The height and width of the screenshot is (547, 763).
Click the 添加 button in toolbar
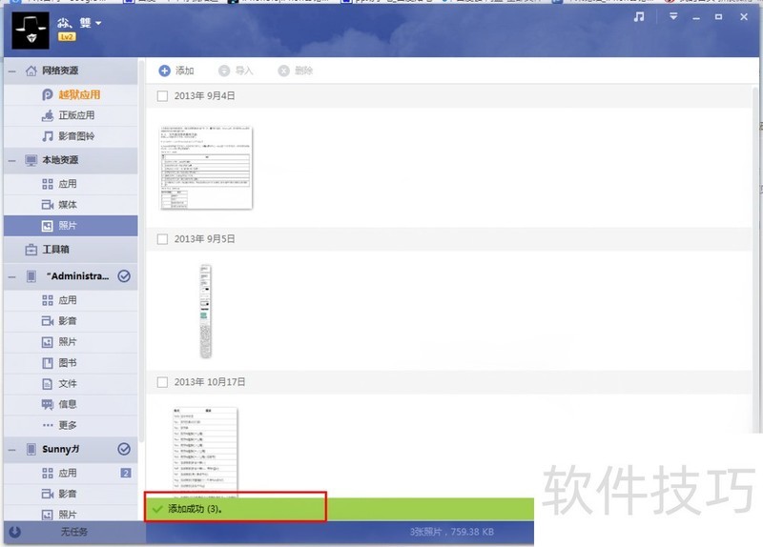[176, 71]
